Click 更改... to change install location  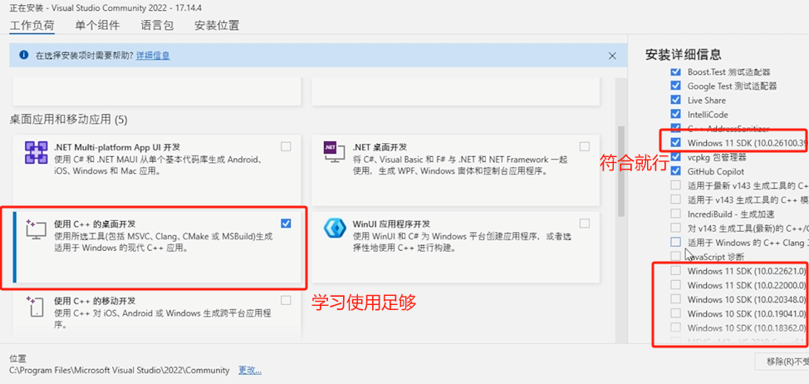250,370
